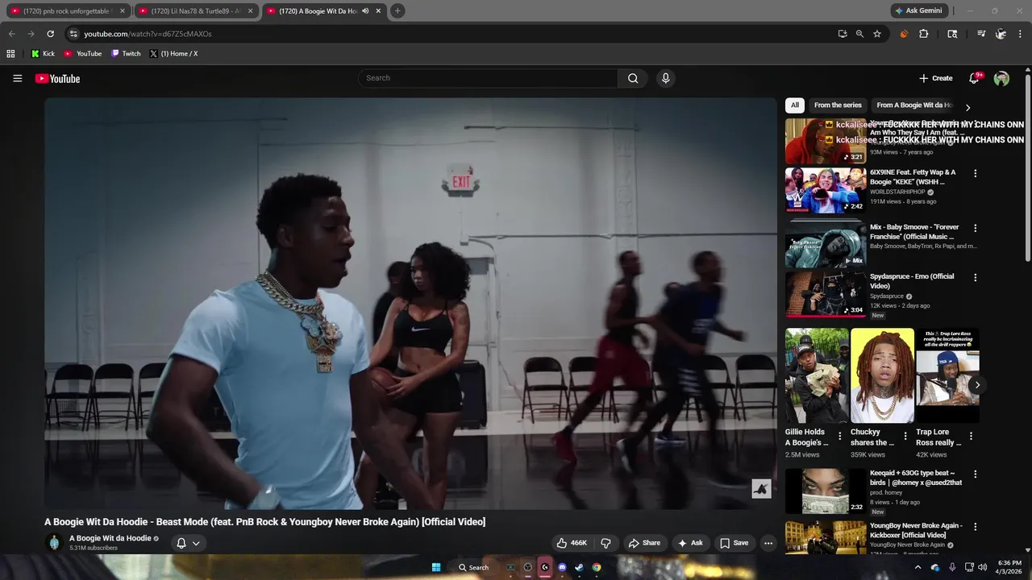The height and width of the screenshot is (580, 1032).
Task: View site information icon in address bar
Action: coord(73,34)
